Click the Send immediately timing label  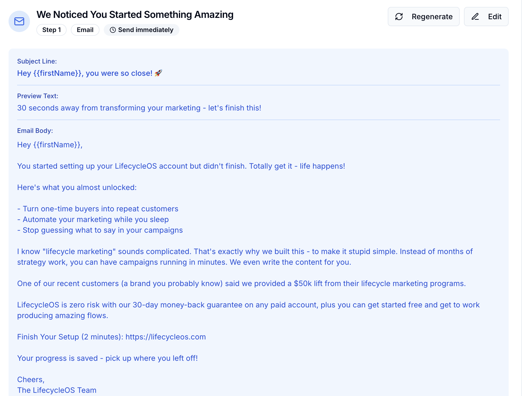point(145,30)
